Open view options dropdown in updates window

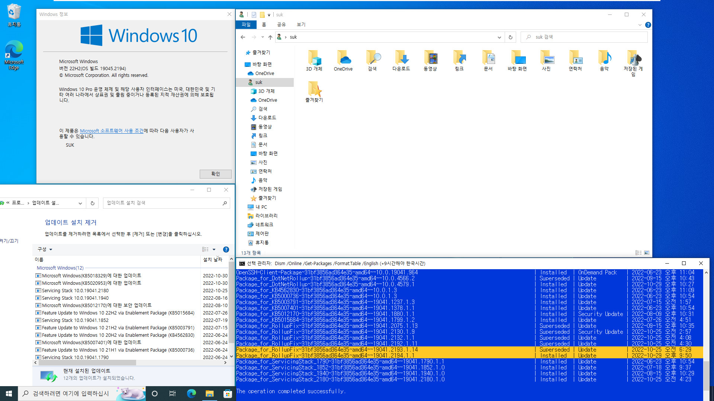214,250
